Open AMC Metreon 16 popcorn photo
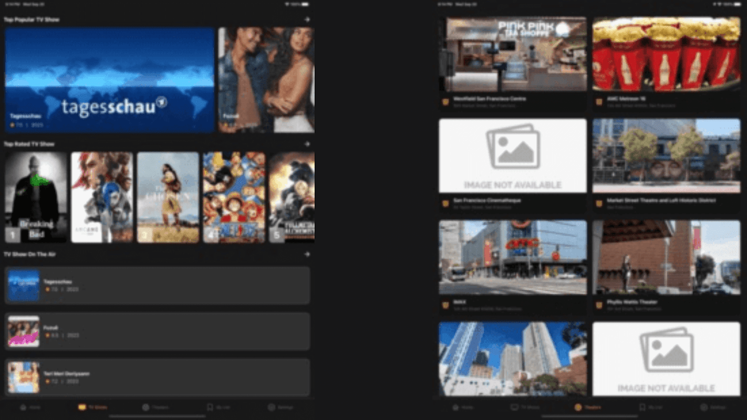The height and width of the screenshot is (420, 747). 666,54
